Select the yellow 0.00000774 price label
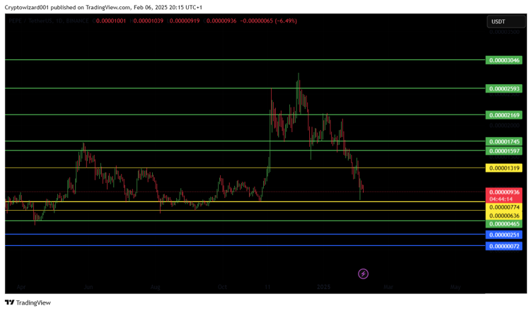This screenshot has height=311, width=532. 504,207
